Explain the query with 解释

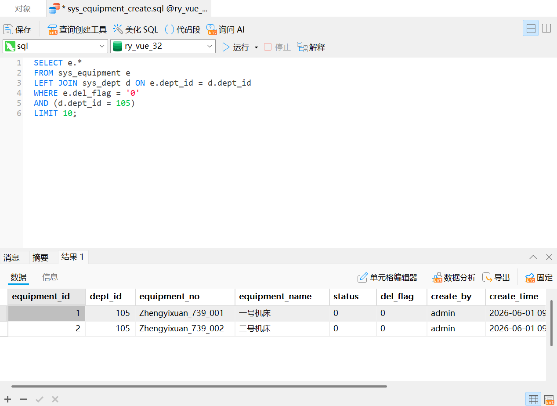311,47
